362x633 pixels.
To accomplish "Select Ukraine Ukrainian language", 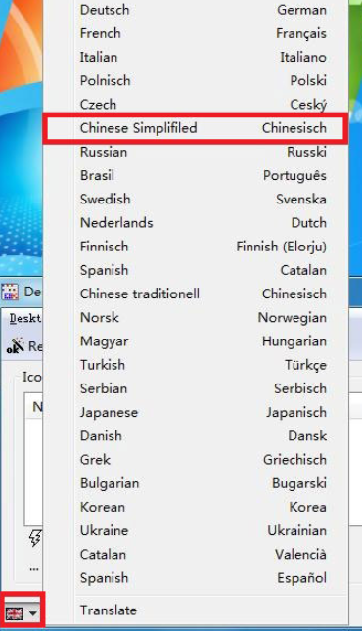I will click(x=196, y=530).
